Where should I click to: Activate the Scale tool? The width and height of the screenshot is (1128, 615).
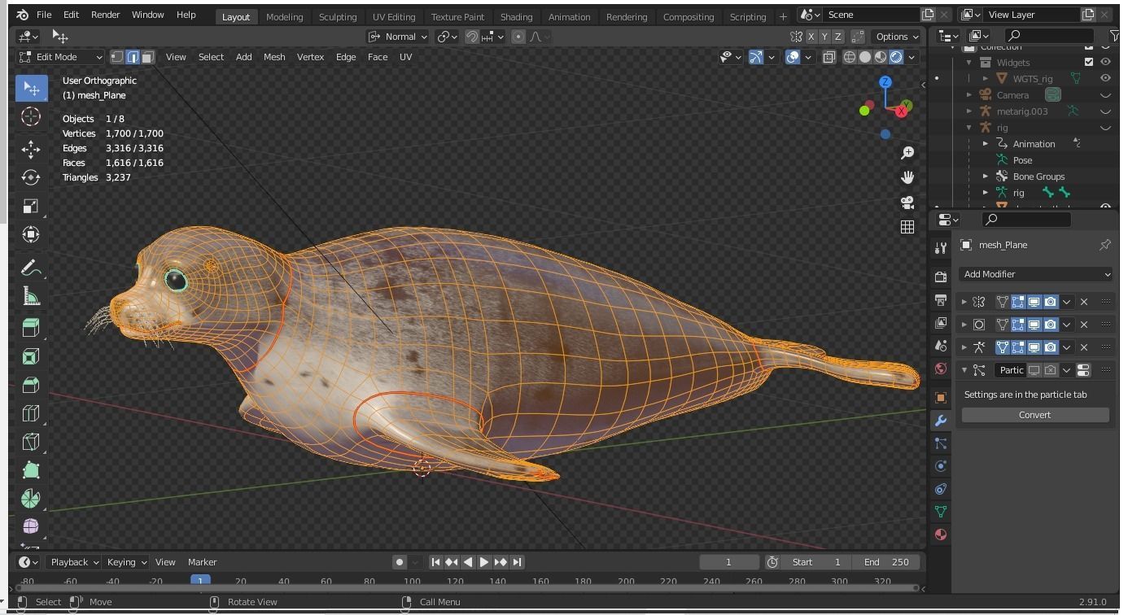[x=31, y=206]
